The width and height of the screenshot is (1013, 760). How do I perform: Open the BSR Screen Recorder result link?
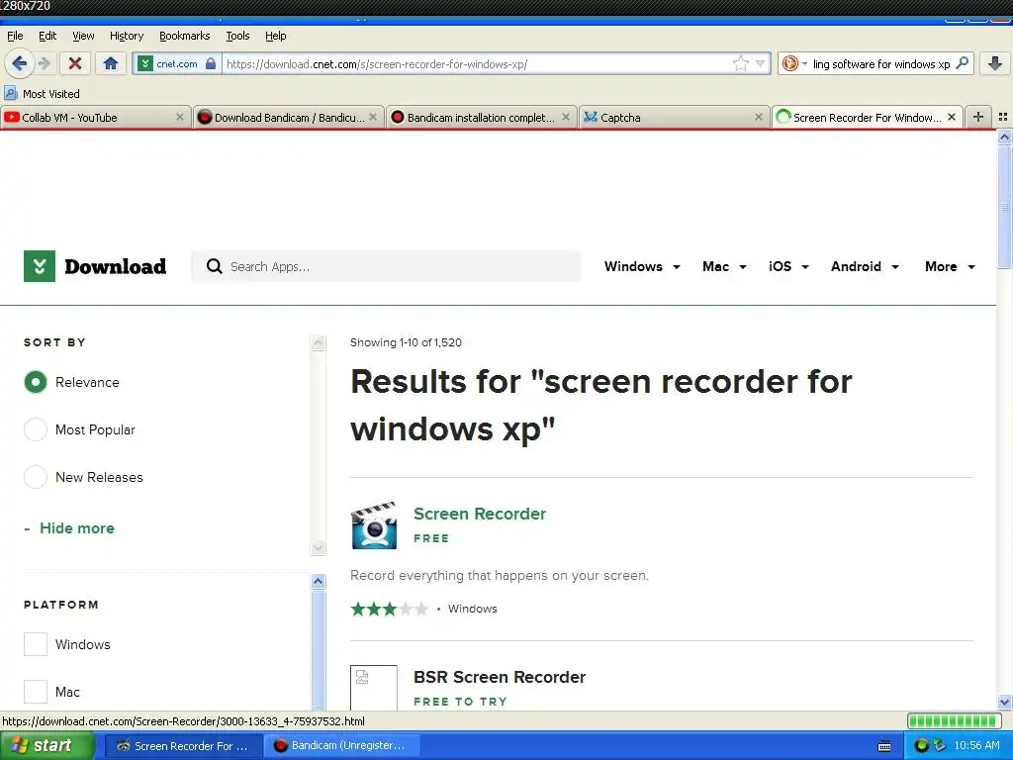pyautogui.click(x=500, y=677)
